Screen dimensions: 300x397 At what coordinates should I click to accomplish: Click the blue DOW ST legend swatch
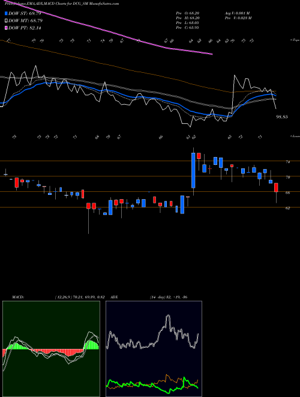point(6,13)
